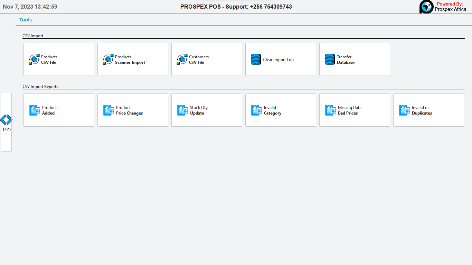The image size is (472, 265).
Task: Click the date and time display
Action: (x=30, y=7)
